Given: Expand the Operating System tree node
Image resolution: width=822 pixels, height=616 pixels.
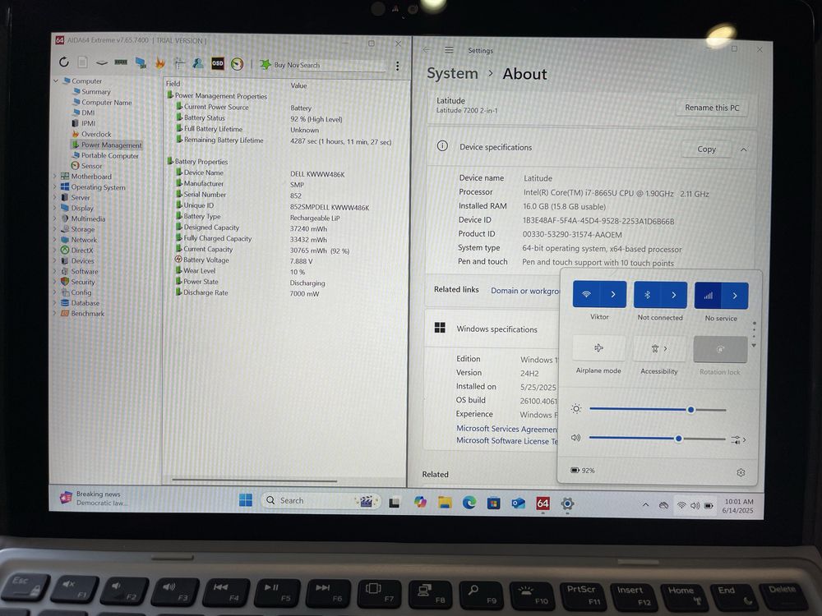Looking at the screenshot, I should point(54,186).
